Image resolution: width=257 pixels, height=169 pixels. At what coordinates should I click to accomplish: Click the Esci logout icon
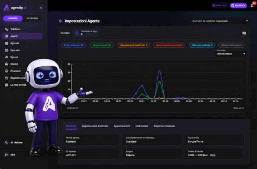(6, 155)
